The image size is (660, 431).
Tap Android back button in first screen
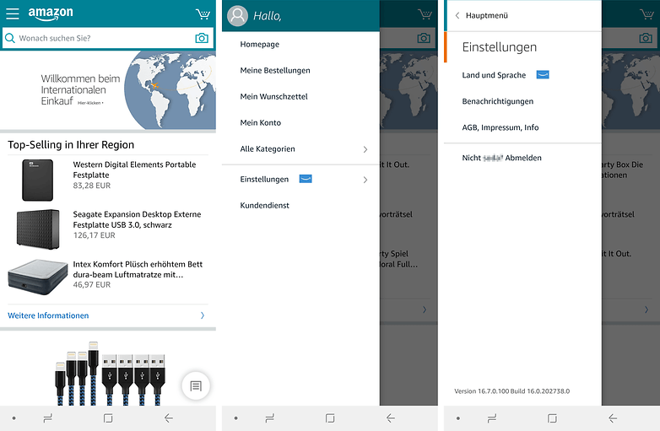pos(168,418)
